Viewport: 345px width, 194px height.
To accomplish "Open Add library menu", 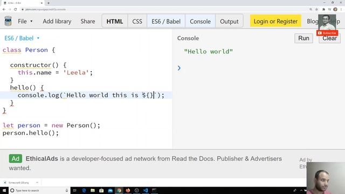I will pos(57,22).
